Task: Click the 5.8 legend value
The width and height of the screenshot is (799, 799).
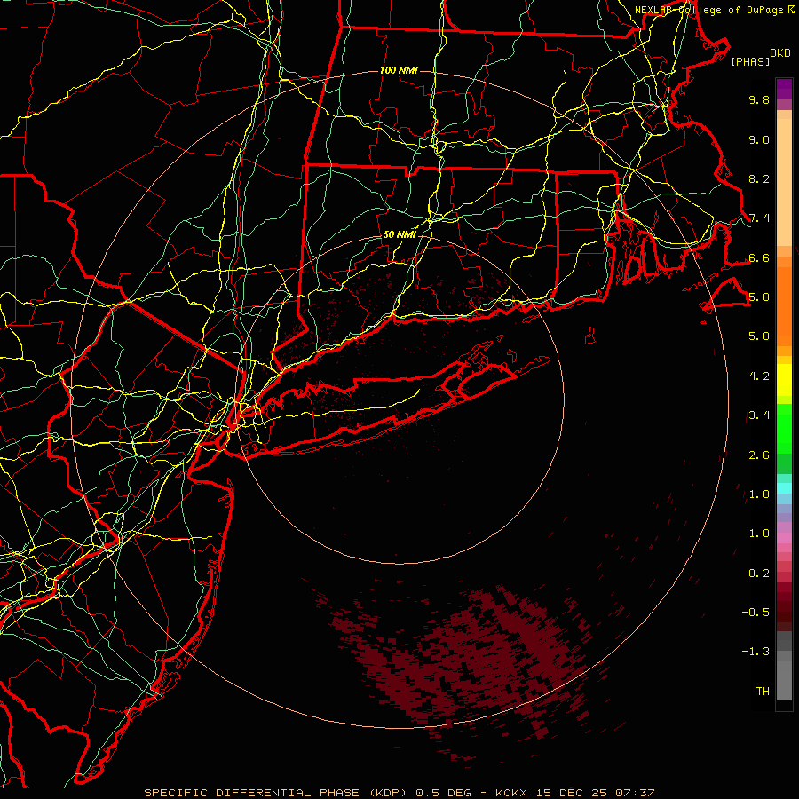Action: point(759,297)
